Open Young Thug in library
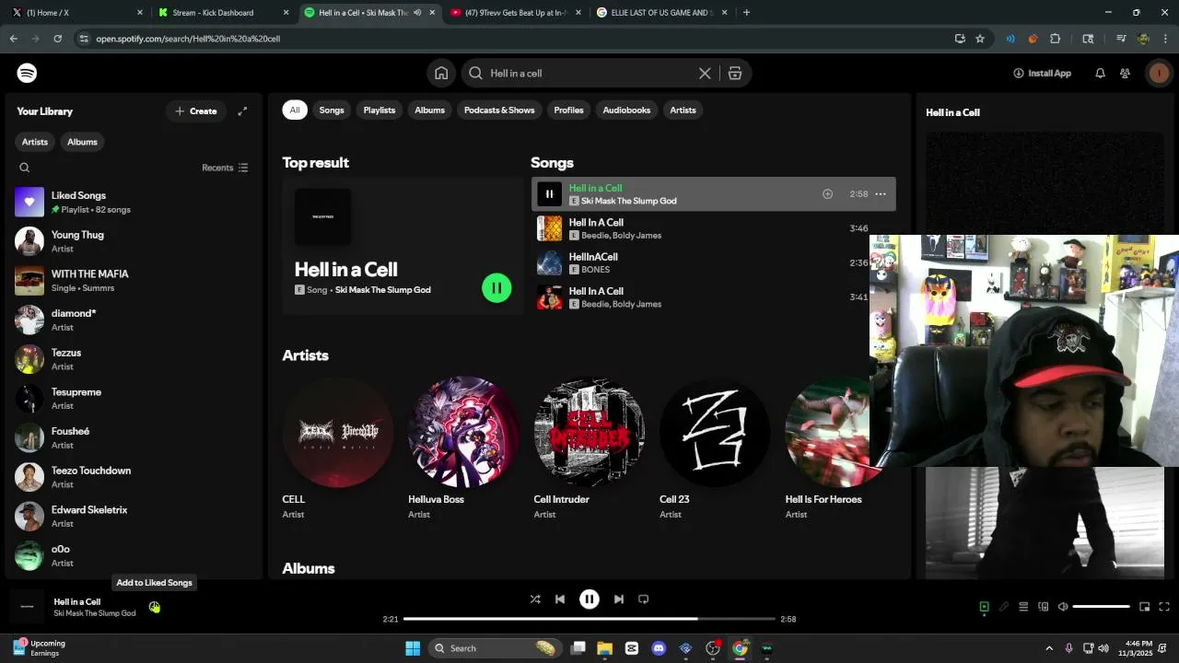The height and width of the screenshot is (663, 1179). (133, 241)
